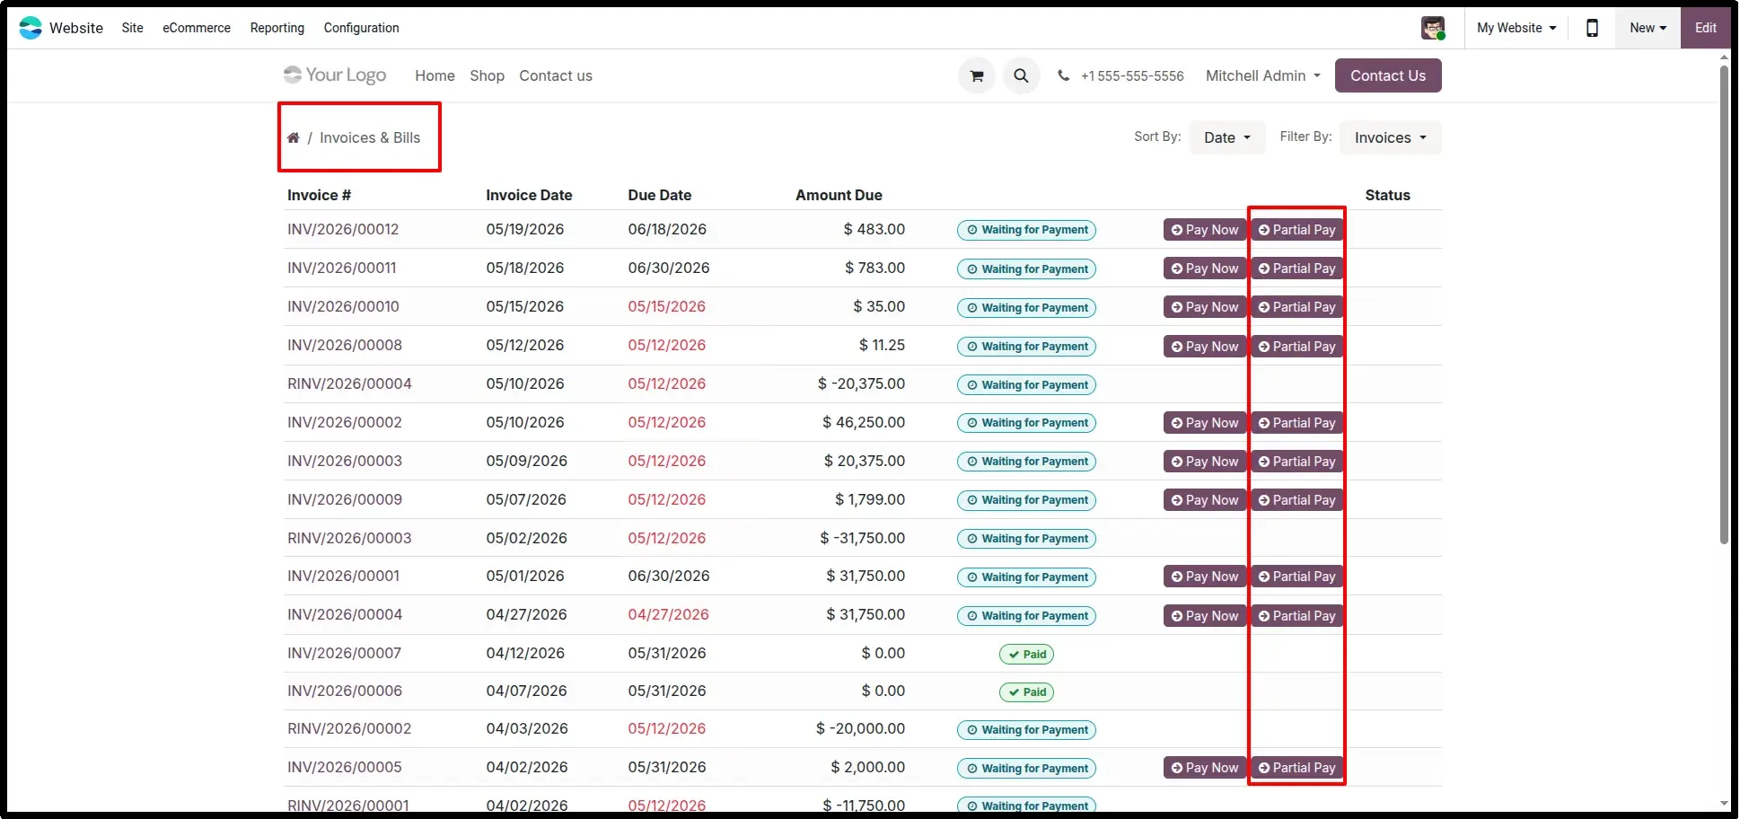Toggle mobile preview phone icon
The height and width of the screenshot is (819, 1740).
point(1593,28)
